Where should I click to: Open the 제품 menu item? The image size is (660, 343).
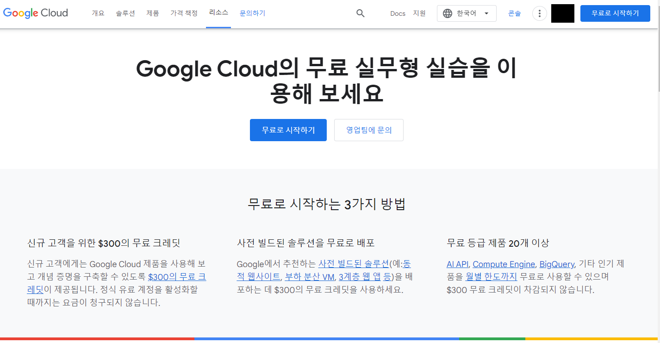click(153, 13)
